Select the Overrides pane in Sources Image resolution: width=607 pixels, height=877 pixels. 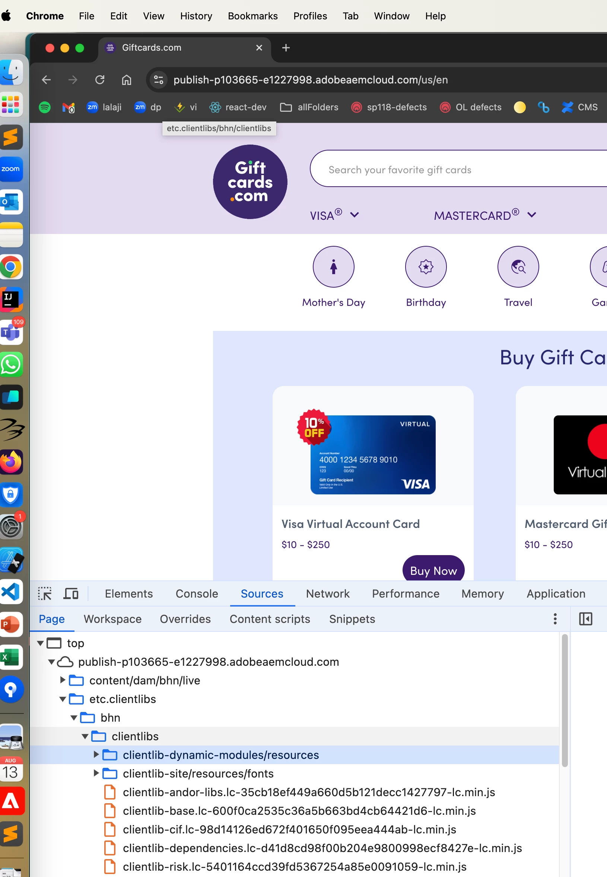tap(185, 619)
